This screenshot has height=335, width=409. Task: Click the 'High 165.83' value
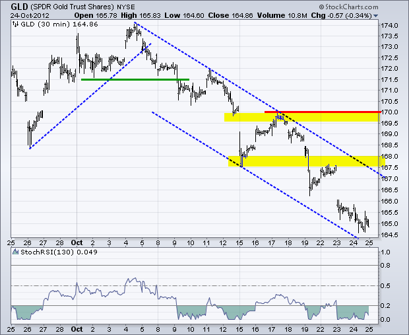pyautogui.click(x=141, y=15)
